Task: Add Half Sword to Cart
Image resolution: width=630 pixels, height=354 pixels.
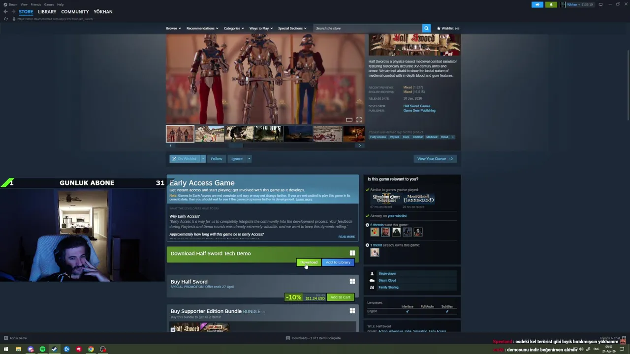Action: click(x=340, y=297)
